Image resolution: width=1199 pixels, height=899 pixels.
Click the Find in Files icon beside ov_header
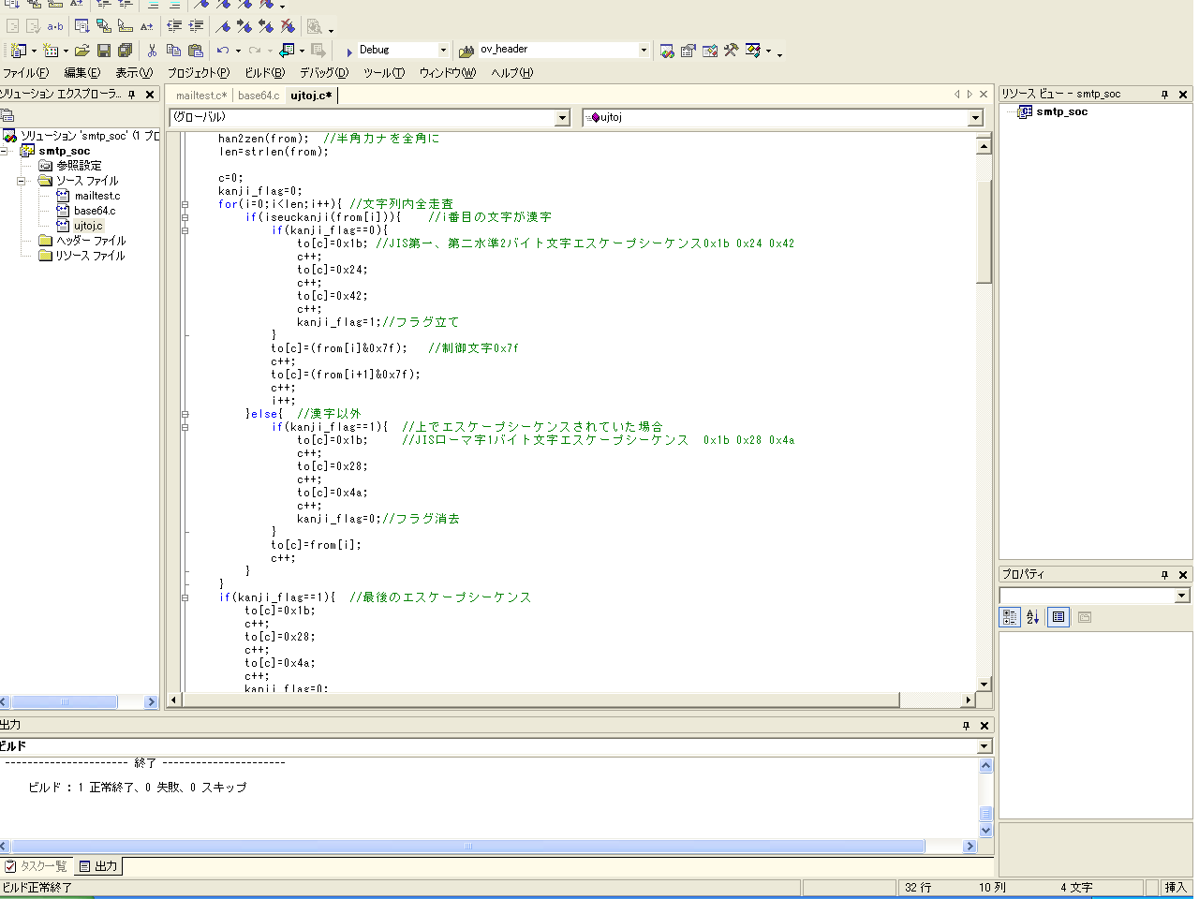point(466,51)
